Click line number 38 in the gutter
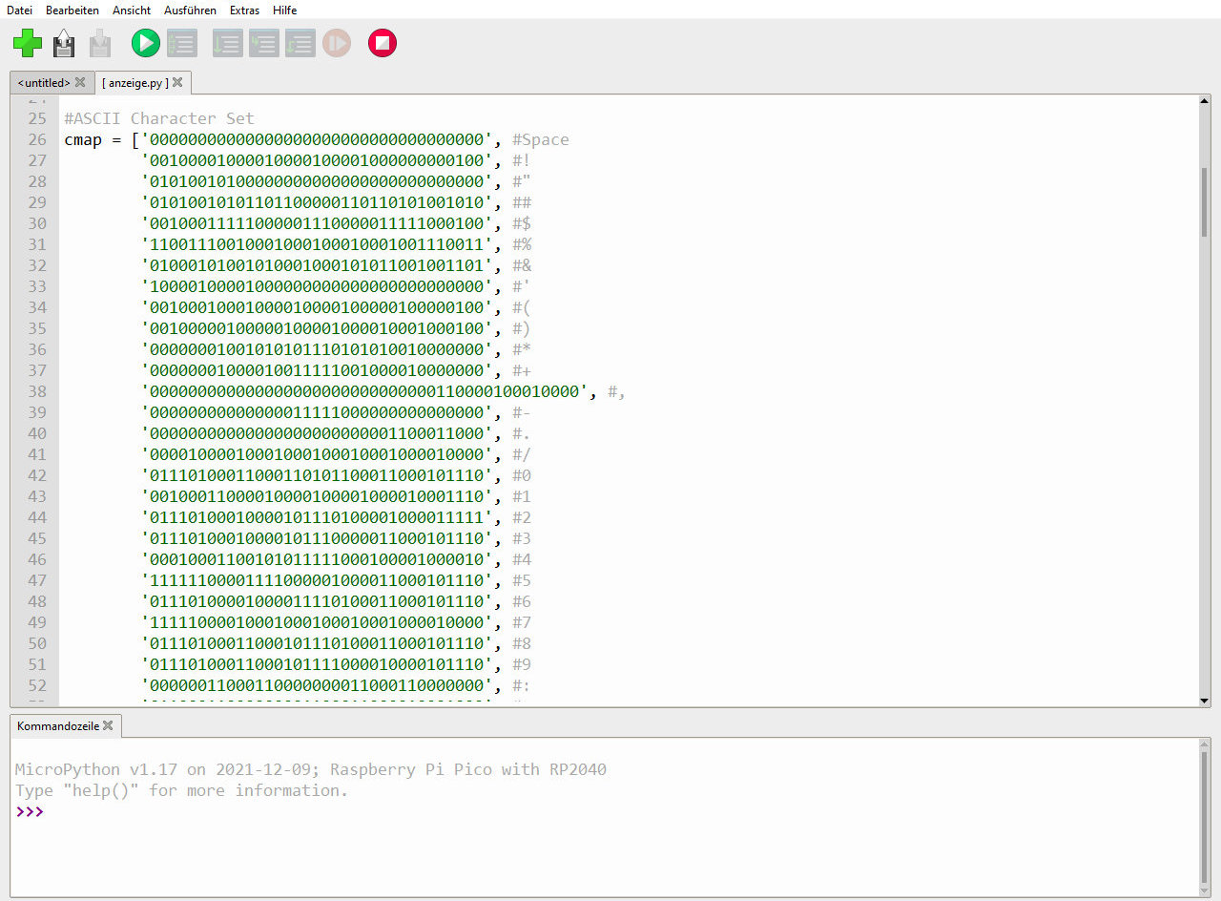The image size is (1221, 901). [37, 391]
